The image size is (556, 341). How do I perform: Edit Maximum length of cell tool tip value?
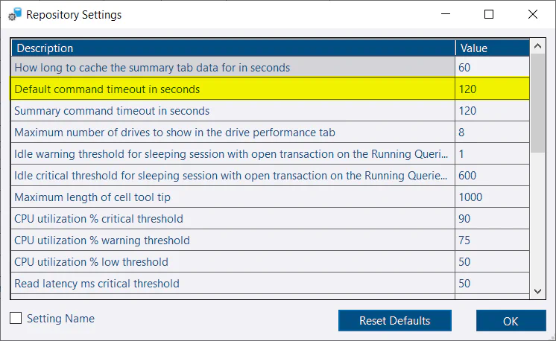coord(492,197)
